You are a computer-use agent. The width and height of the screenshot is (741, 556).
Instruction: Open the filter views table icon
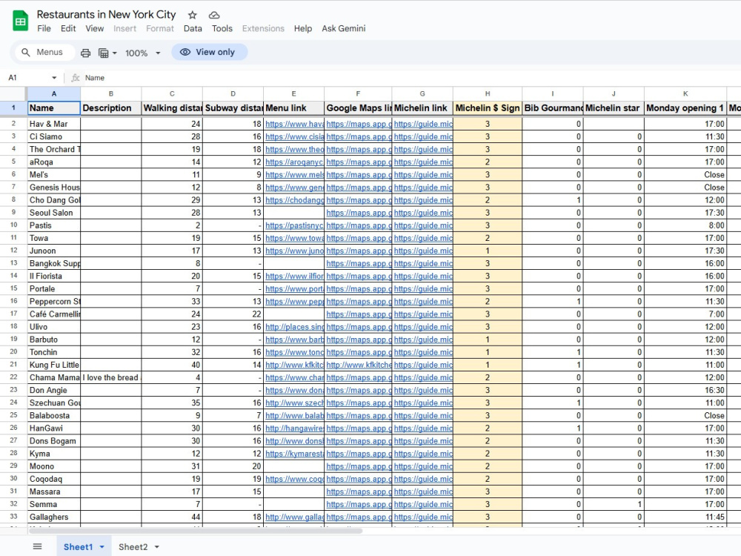[x=104, y=53]
